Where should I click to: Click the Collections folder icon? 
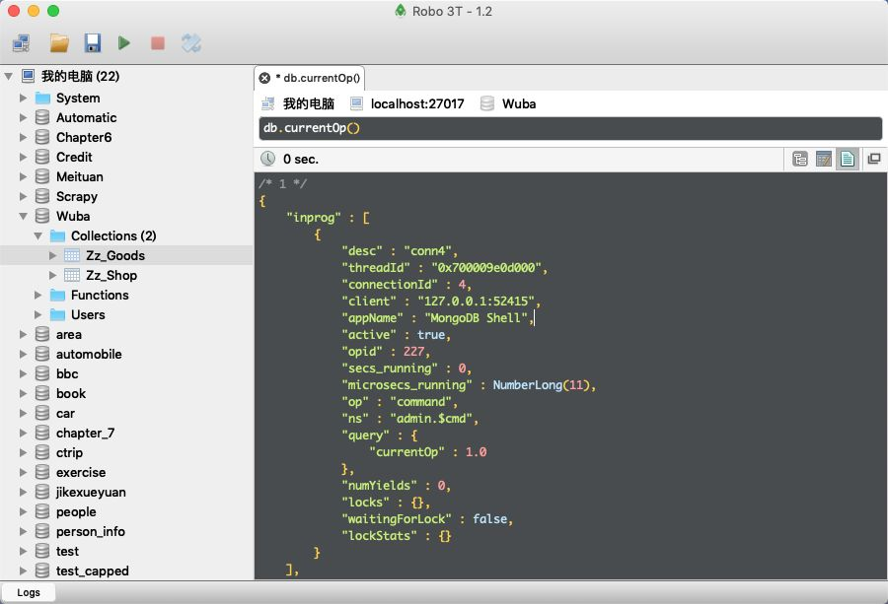(57, 235)
